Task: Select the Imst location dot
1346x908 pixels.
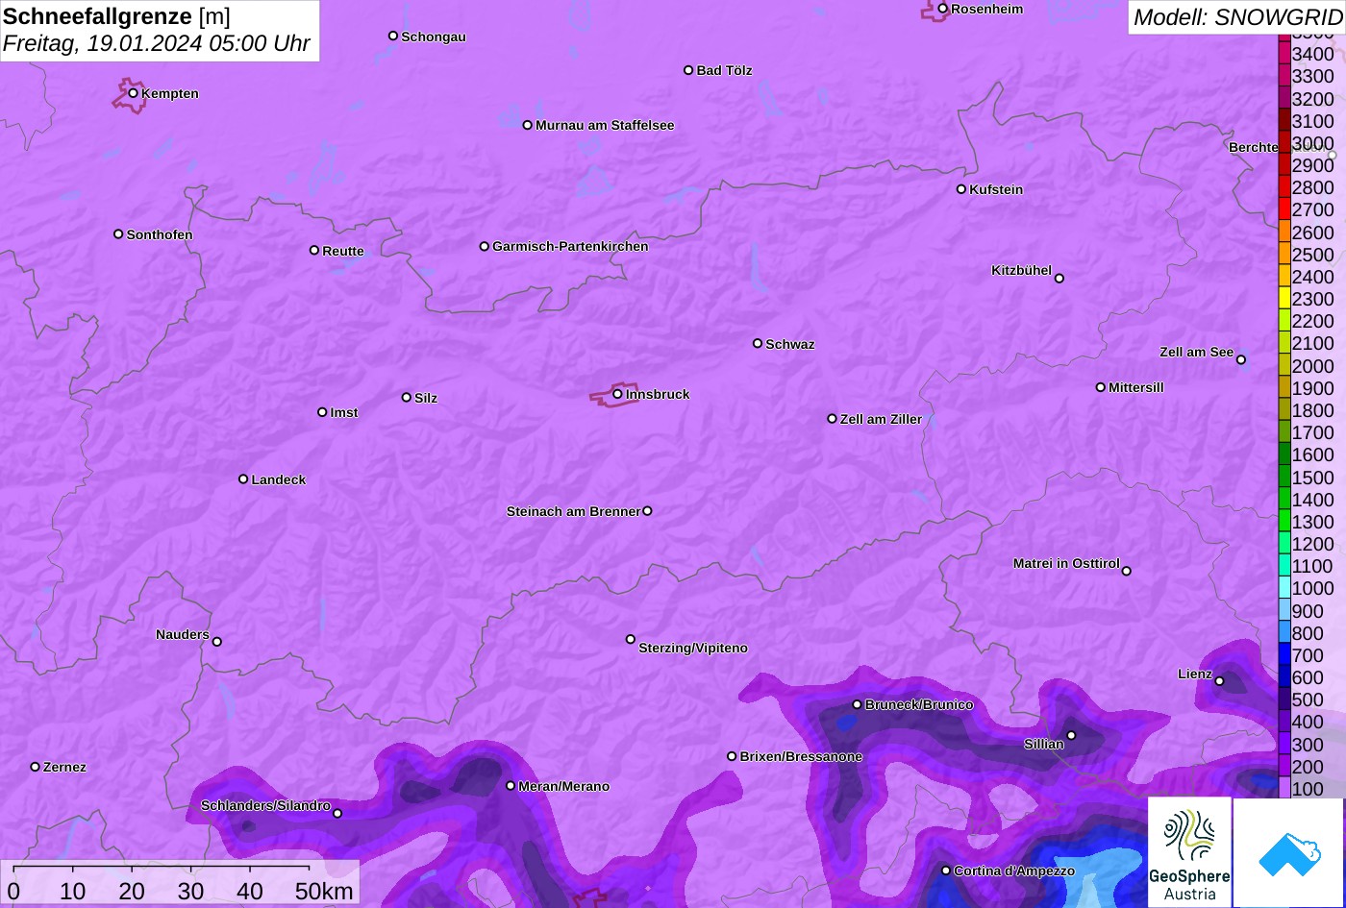Action: tap(322, 412)
